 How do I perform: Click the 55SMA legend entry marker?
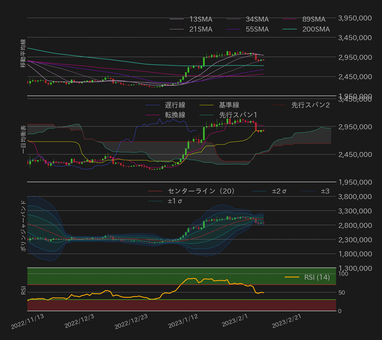[x=233, y=29]
